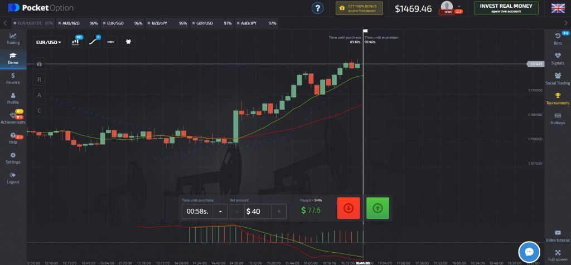The height and width of the screenshot is (265, 571).
Task: Place a green up (call) trade
Action: pos(378,208)
